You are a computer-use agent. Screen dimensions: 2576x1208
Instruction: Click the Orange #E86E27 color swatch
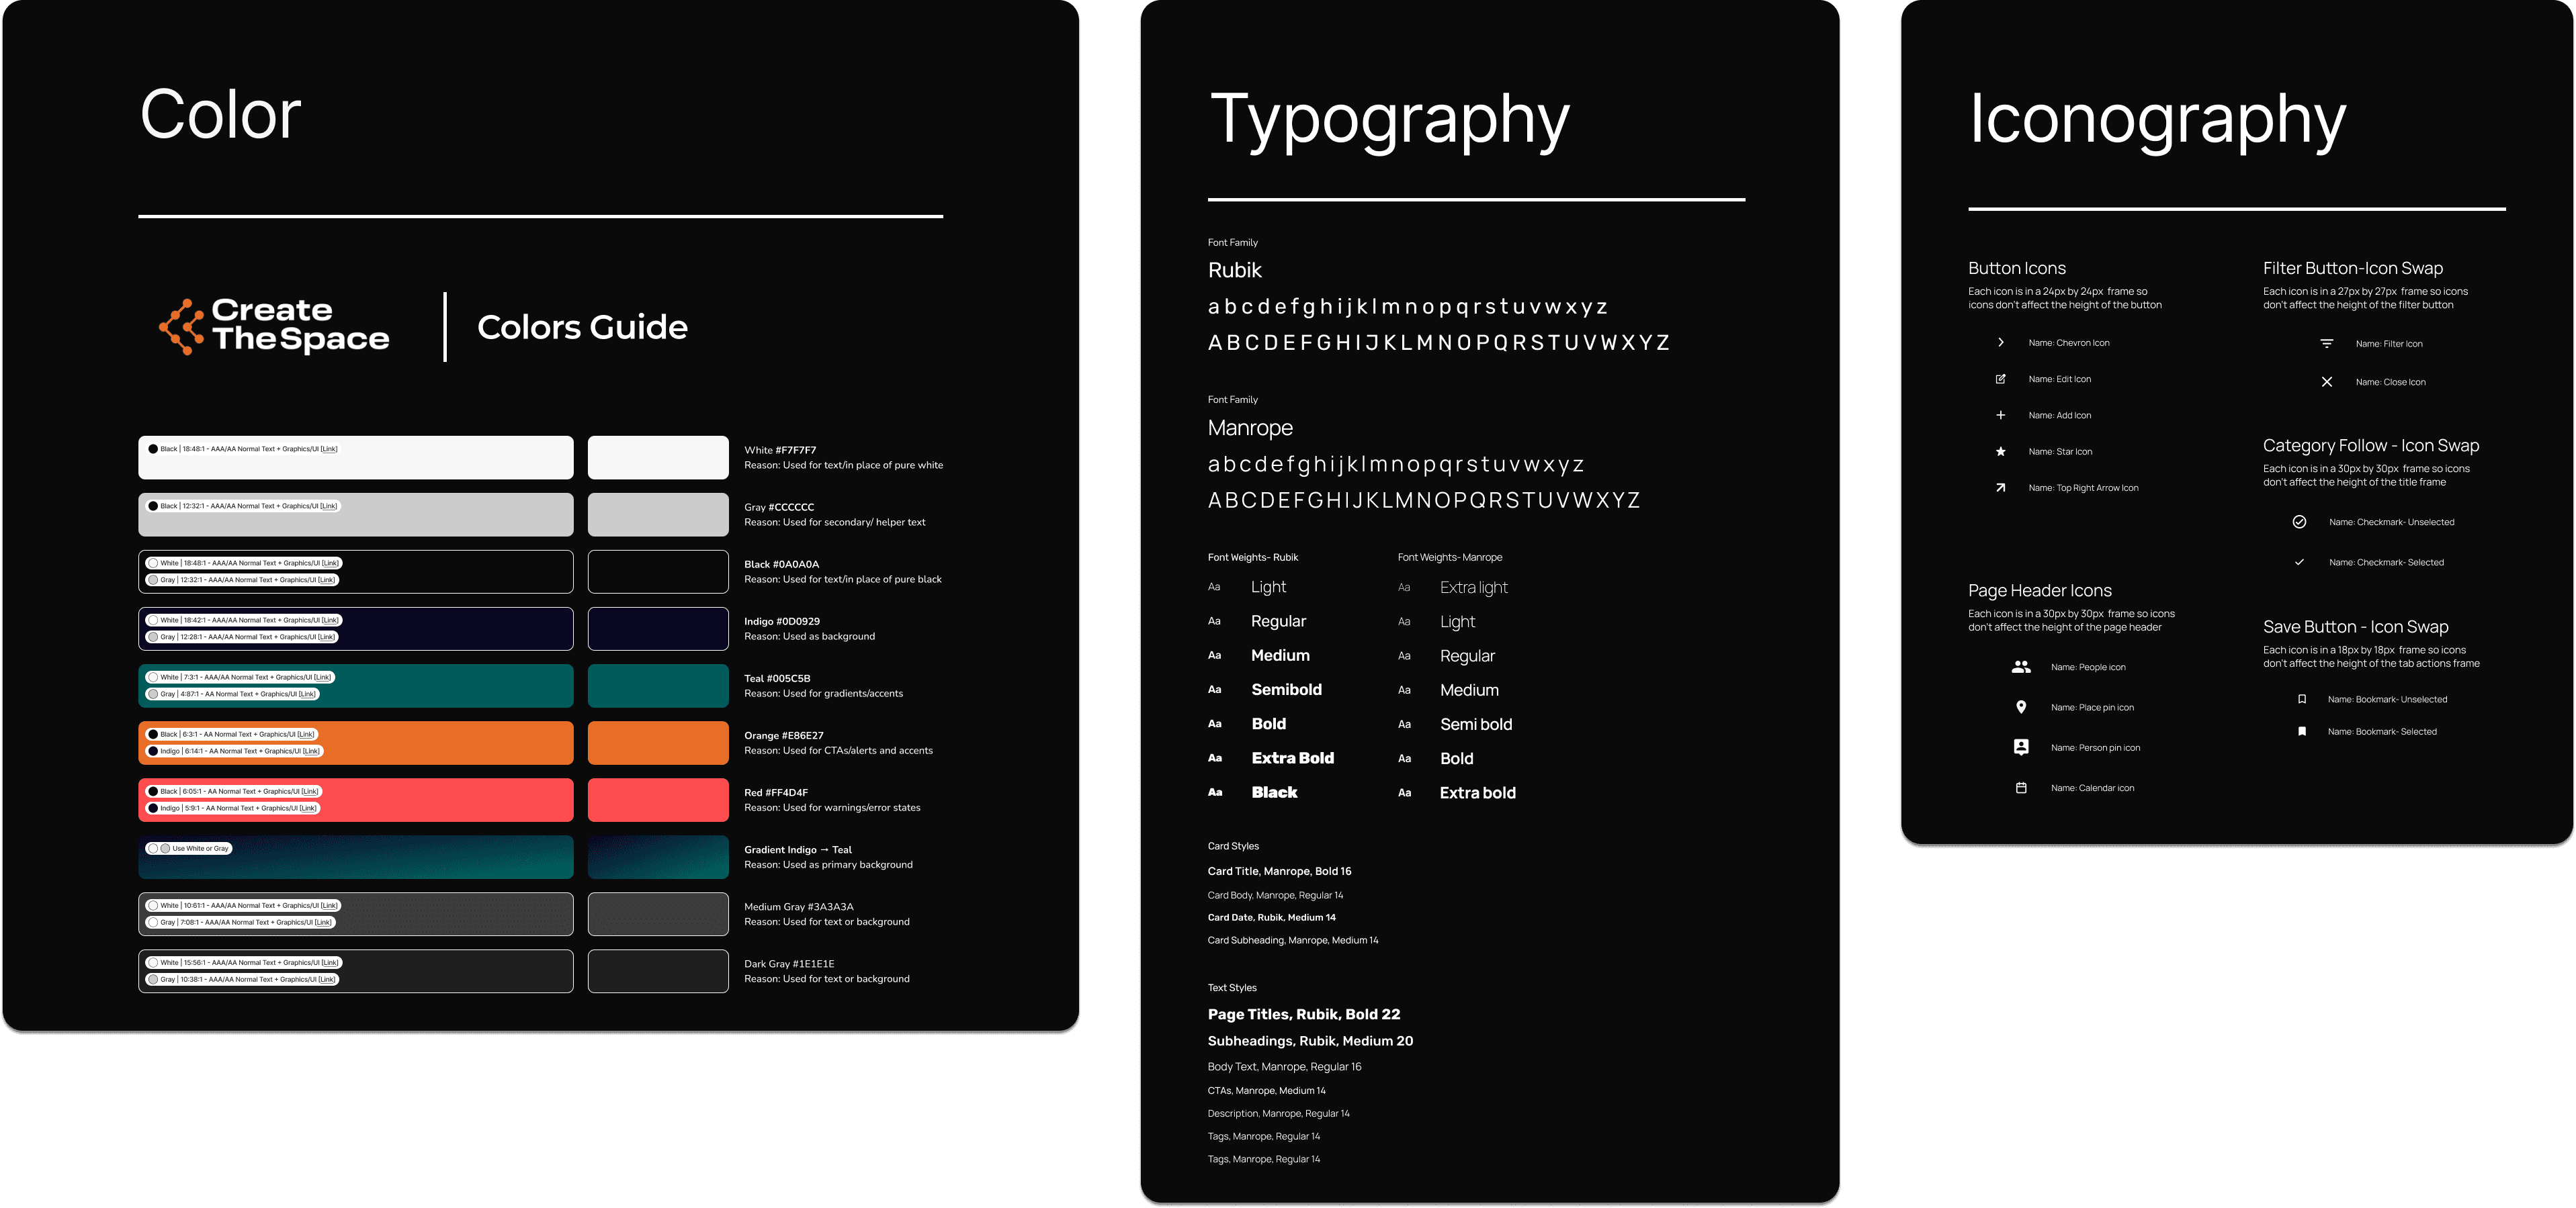(x=658, y=743)
